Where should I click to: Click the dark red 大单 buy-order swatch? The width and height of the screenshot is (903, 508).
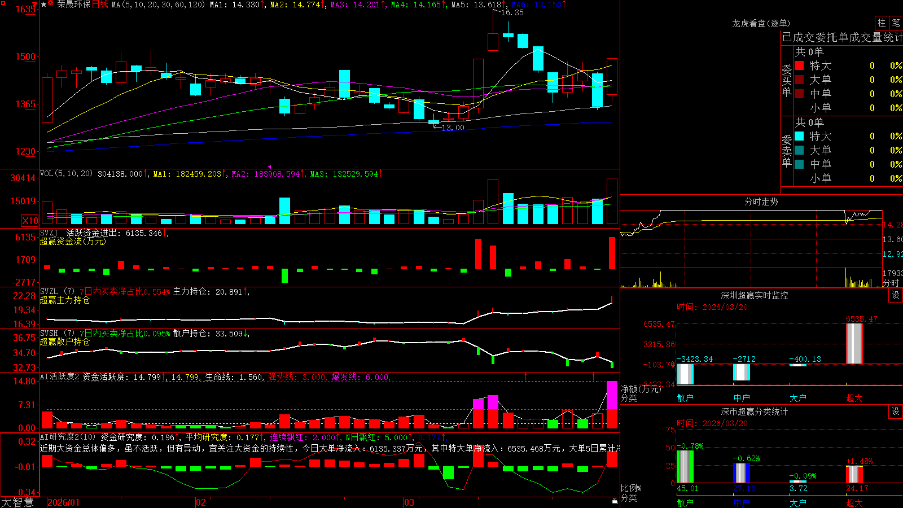(799, 80)
